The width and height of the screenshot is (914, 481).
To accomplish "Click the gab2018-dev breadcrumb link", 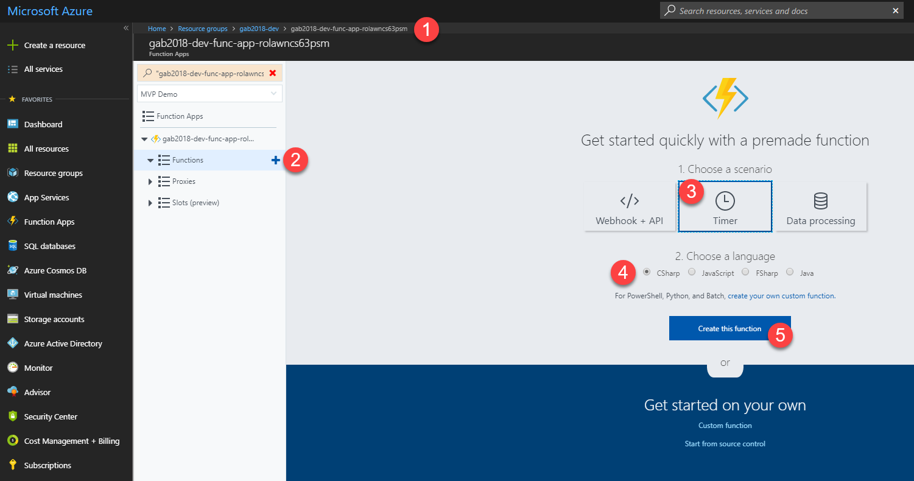I will [x=259, y=29].
